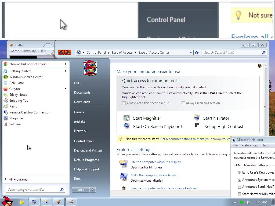The height and width of the screenshot is (206, 275).
Task: Click the search magnifier in Control Panel search
Action: tap(263, 53)
